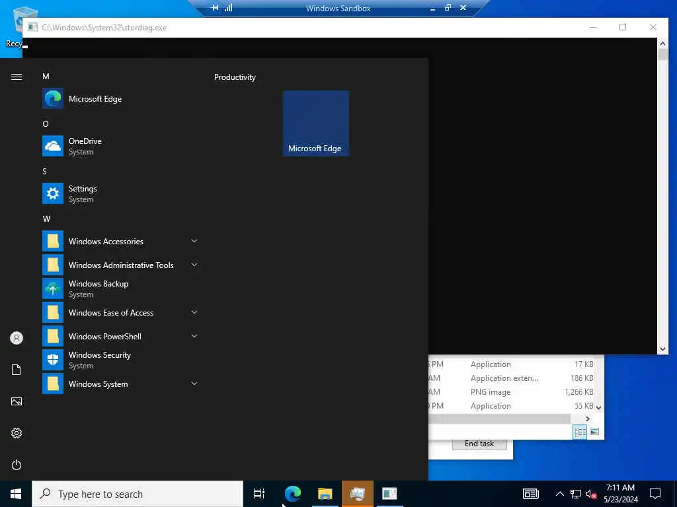Click the stordiag.exe window title icon
This screenshot has width=677, height=507.
pos(33,27)
